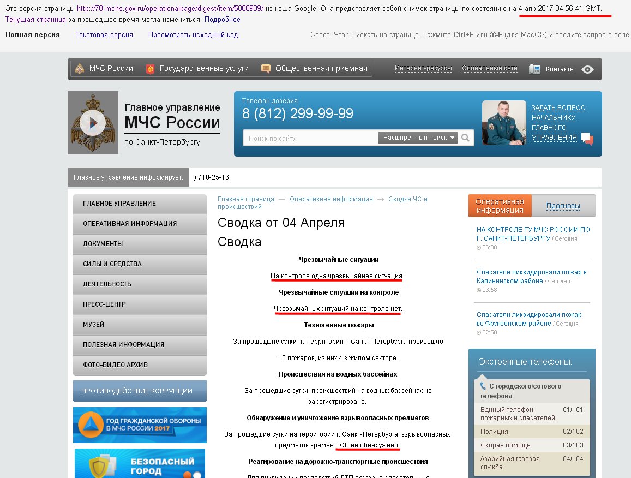The height and width of the screenshot is (478, 631).
Task: Switch to the Прогнозы tab
Action: 563,206
